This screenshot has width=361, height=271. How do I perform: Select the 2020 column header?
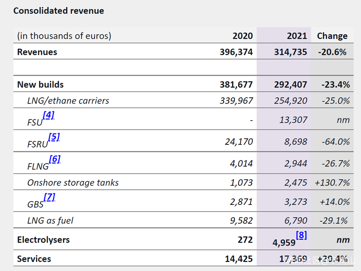pyautogui.click(x=242, y=36)
